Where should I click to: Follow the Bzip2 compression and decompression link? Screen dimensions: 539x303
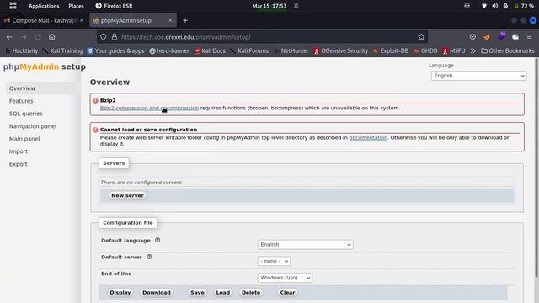click(x=149, y=108)
